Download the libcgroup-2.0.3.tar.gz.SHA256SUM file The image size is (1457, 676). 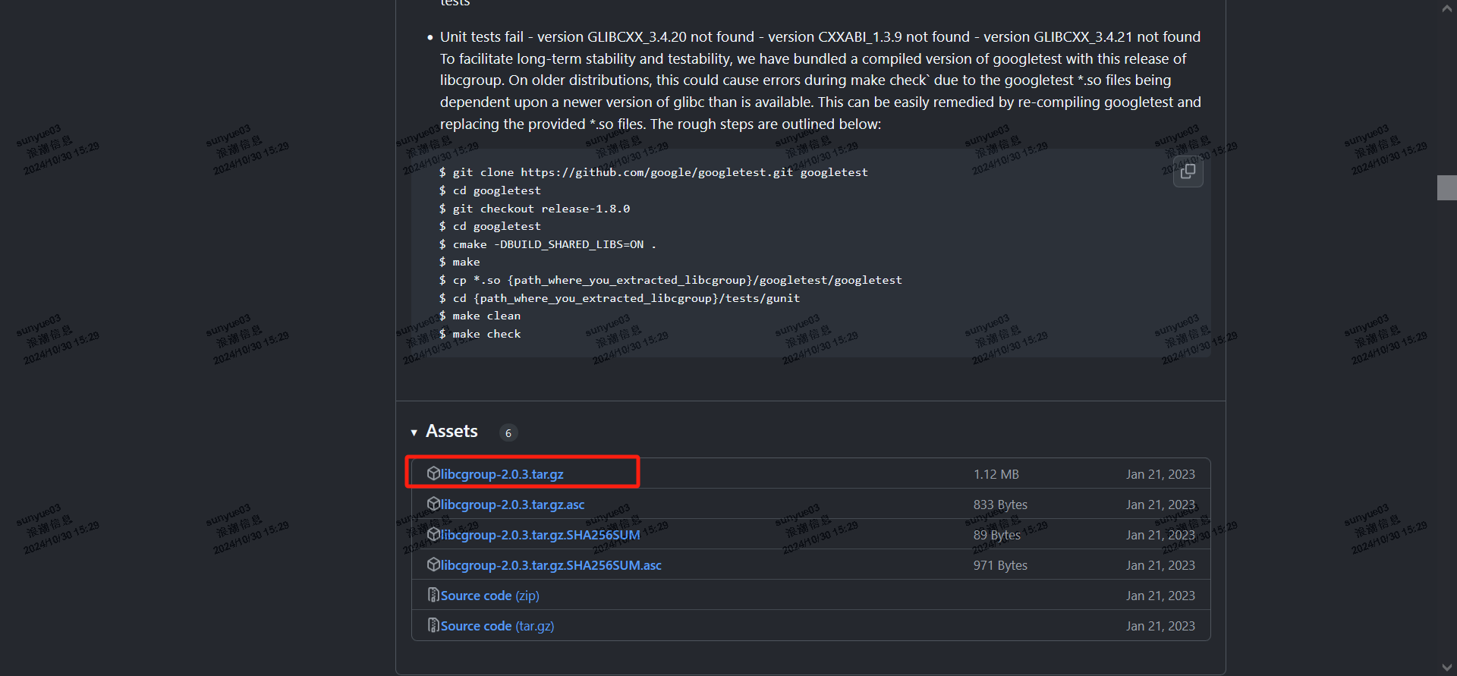pyautogui.click(x=540, y=535)
